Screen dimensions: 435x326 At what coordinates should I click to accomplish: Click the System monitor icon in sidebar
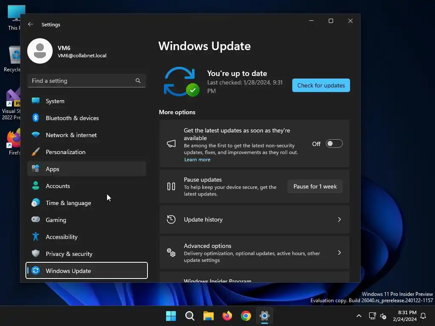(36, 101)
